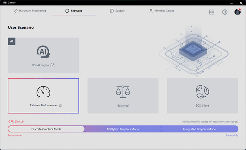Click the User Scenario heading

point(21,27)
